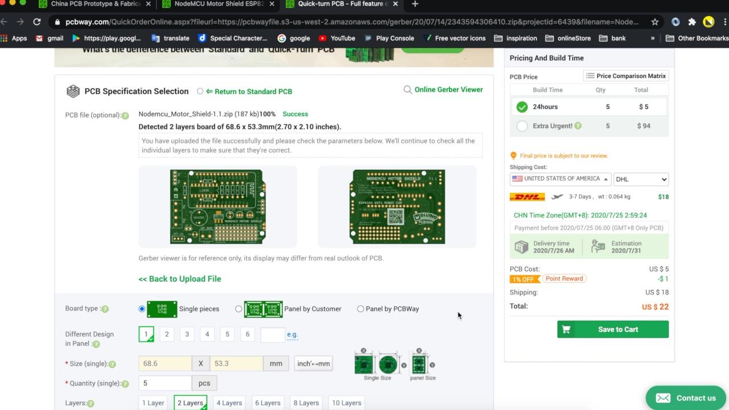Switch to NodeMCU Motor Shield tab

click(218, 5)
